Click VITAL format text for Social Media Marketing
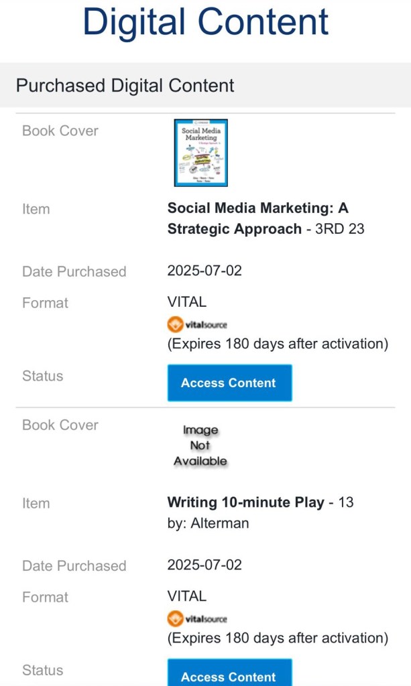The width and height of the screenshot is (411, 686). 186,303
